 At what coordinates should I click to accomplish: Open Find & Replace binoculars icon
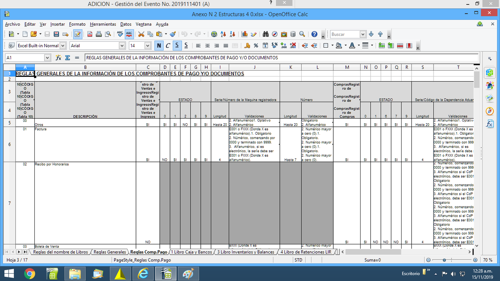266,34
